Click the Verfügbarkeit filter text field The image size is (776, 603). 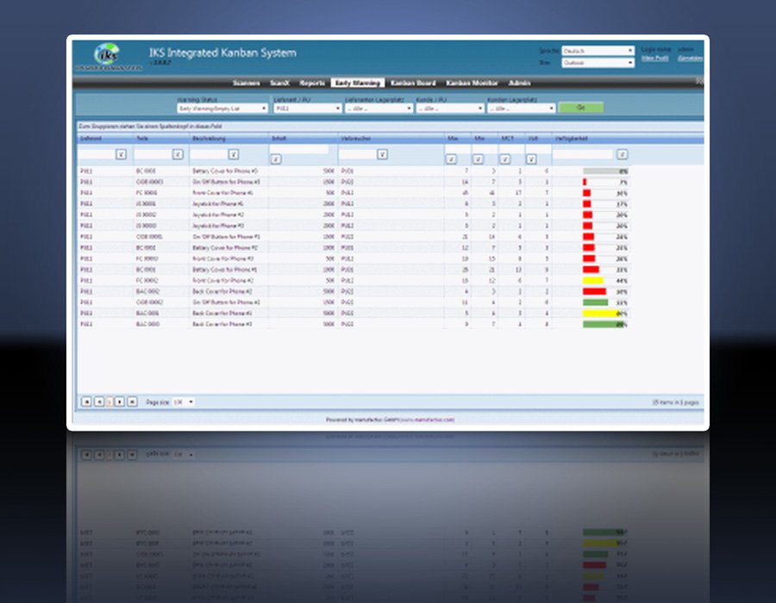584,155
